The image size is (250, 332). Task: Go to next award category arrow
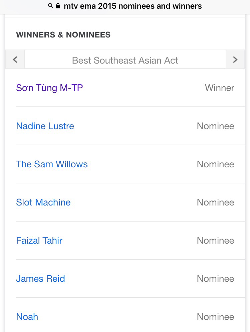click(x=235, y=60)
